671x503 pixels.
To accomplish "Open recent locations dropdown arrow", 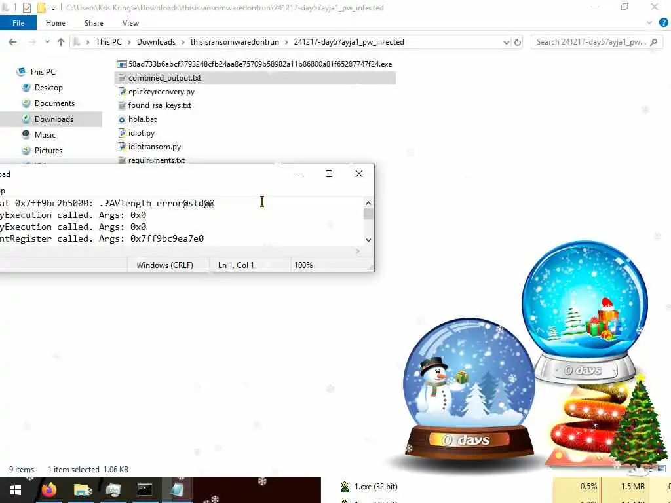I will 47,42.
